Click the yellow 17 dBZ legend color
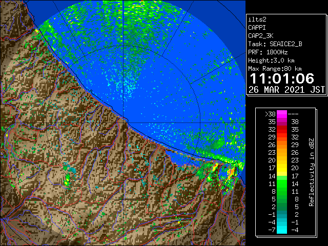Screen dimensions: 328x246 (282, 168)
